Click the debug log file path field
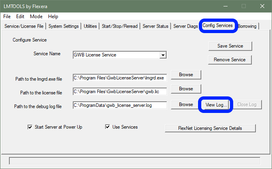The image size is (272, 169). tap(120, 105)
